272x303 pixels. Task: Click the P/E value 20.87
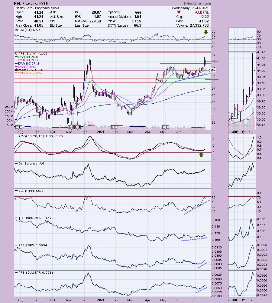click(96, 12)
